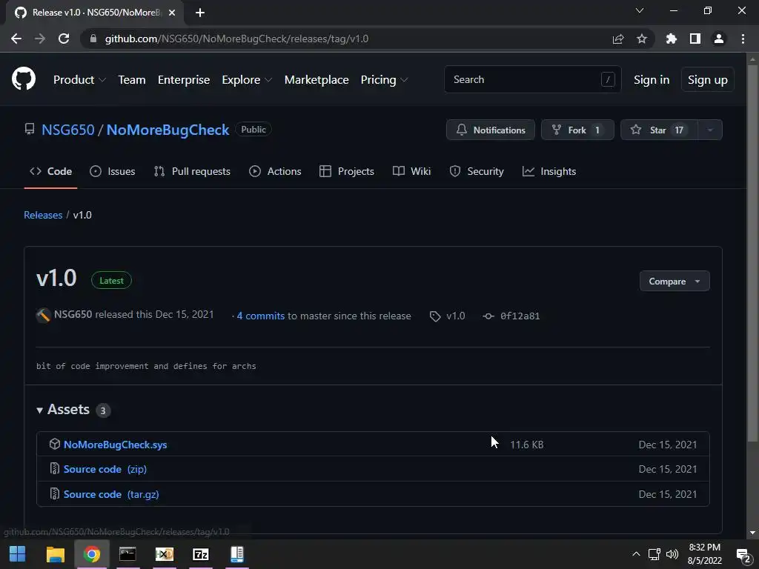This screenshot has height=569, width=759.
Task: Show hidden system tray icons
Action: [636, 554]
